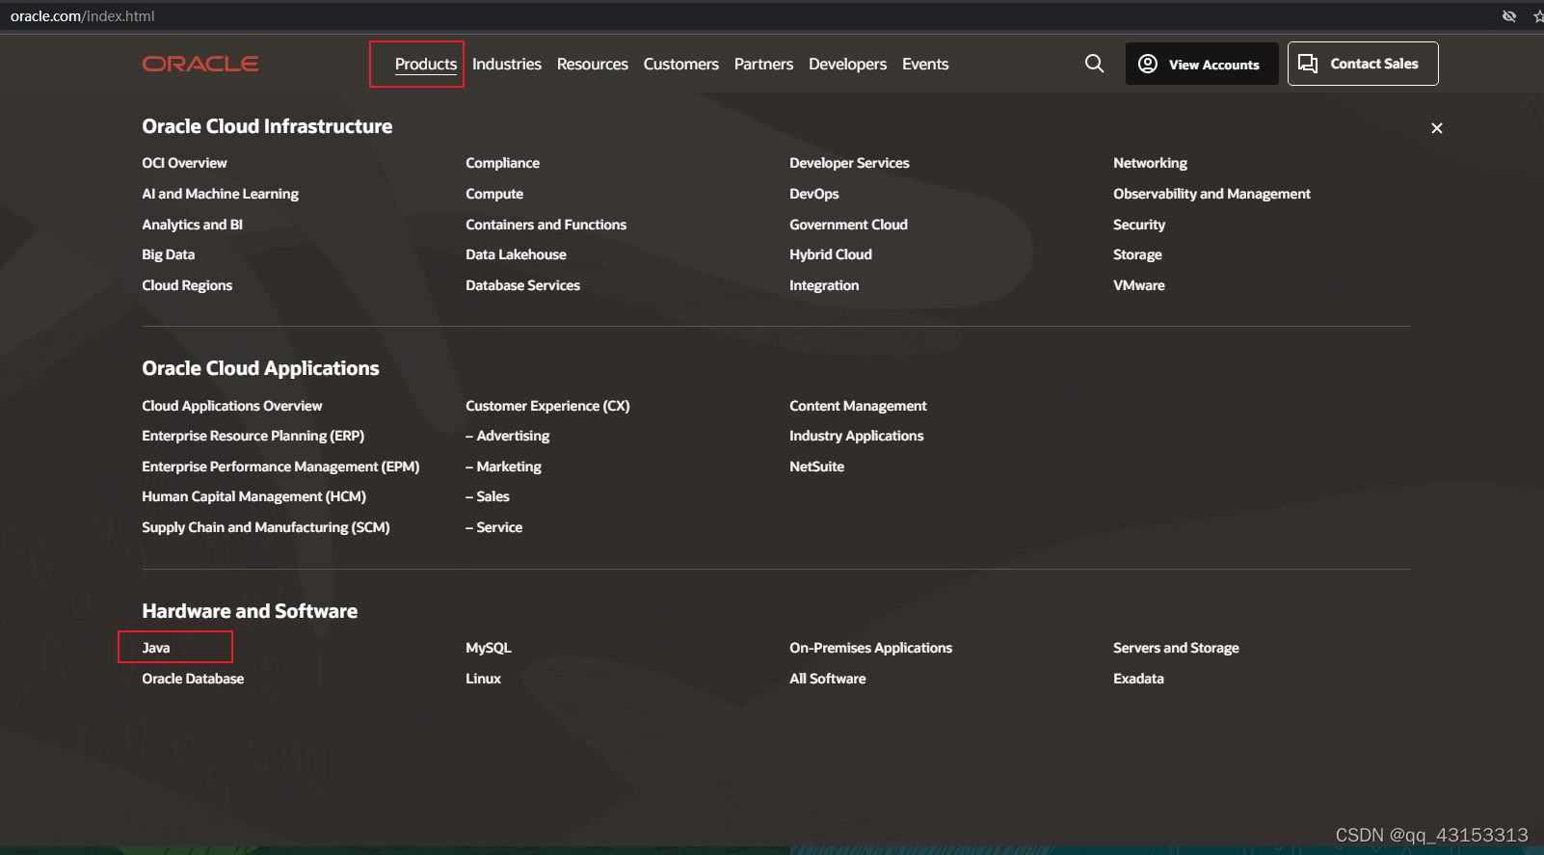
Task: Open the Sales sub-link
Action: [488, 496]
